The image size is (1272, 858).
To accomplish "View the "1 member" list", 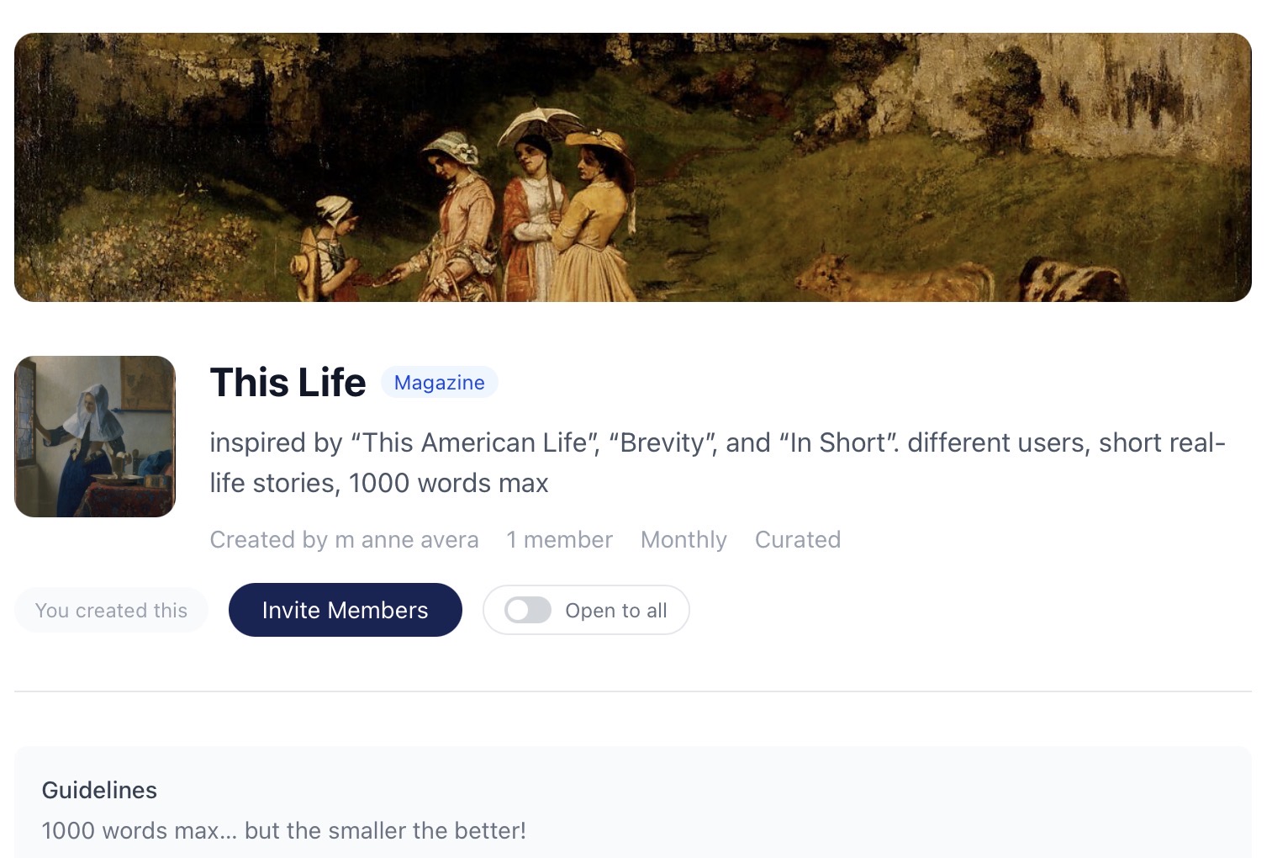I will (559, 539).
